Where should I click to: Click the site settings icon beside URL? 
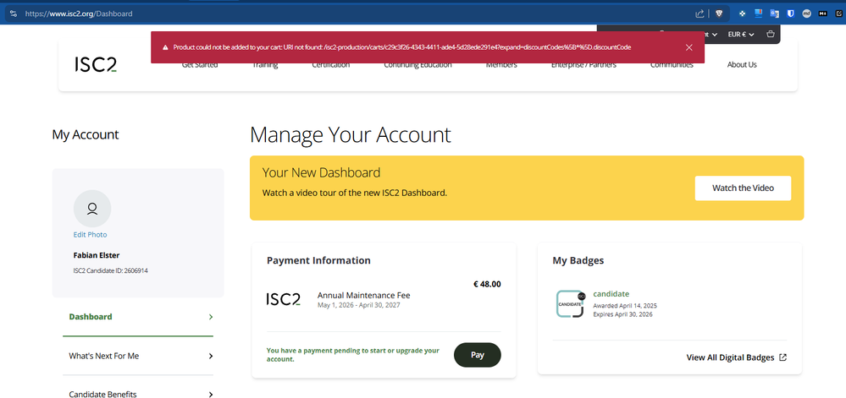click(x=12, y=14)
